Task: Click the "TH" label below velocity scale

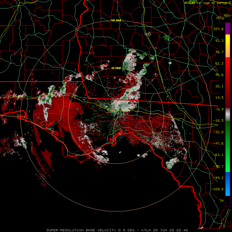Action: tap(221, 201)
